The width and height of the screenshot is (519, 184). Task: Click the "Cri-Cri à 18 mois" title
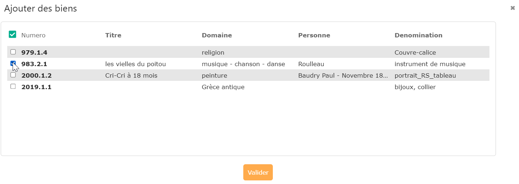point(131,75)
